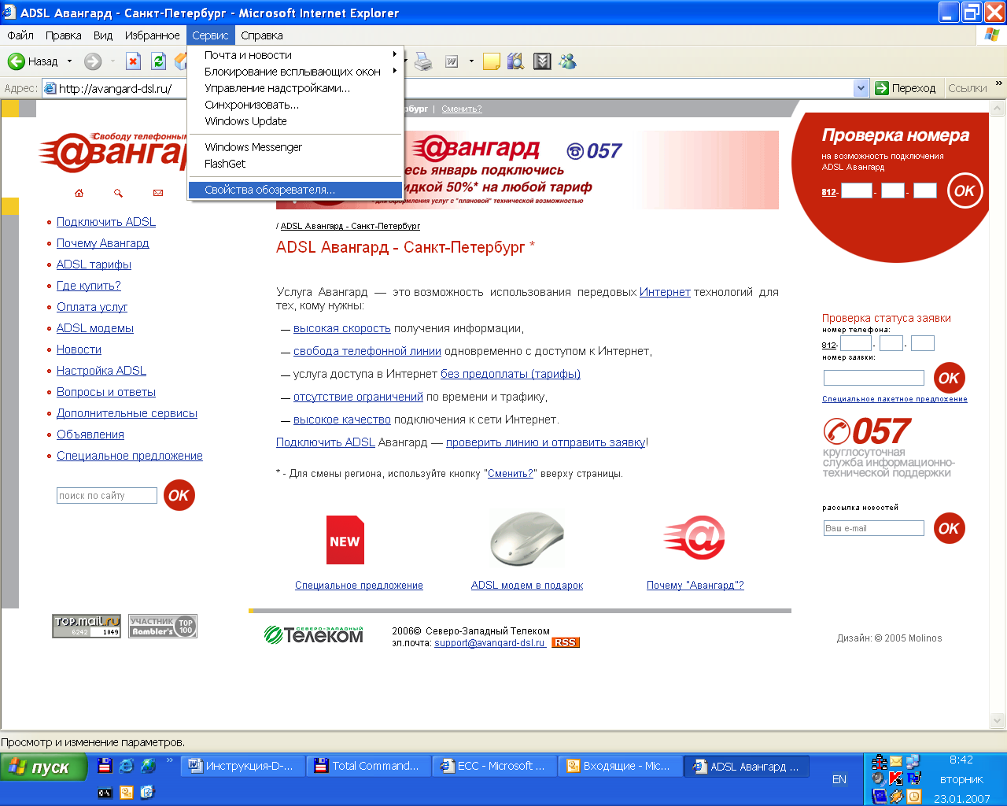Expand Почта и новости submenu
1007x806 pixels.
pyautogui.click(x=295, y=55)
